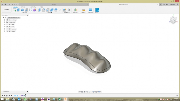Open the Help question mark icon
Viewport: 180px width, 101px height.
pos(178,5)
